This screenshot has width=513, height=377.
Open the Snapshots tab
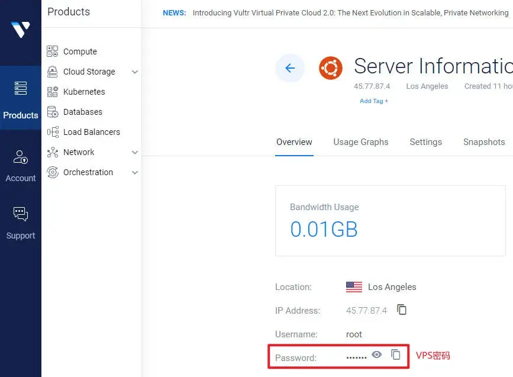(483, 142)
